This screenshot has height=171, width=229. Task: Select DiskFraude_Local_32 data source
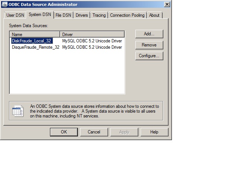click(x=31, y=41)
